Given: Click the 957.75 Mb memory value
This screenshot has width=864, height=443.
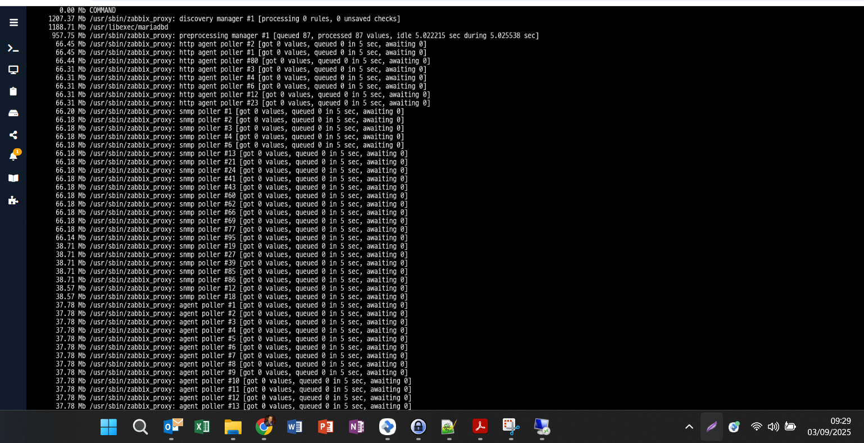Looking at the screenshot, I should 69,35.
